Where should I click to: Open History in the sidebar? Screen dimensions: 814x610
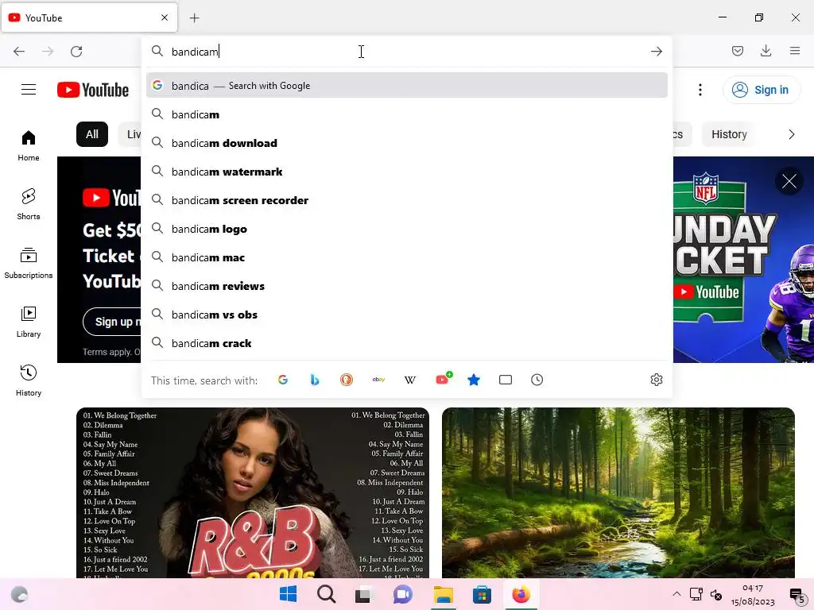(29, 380)
